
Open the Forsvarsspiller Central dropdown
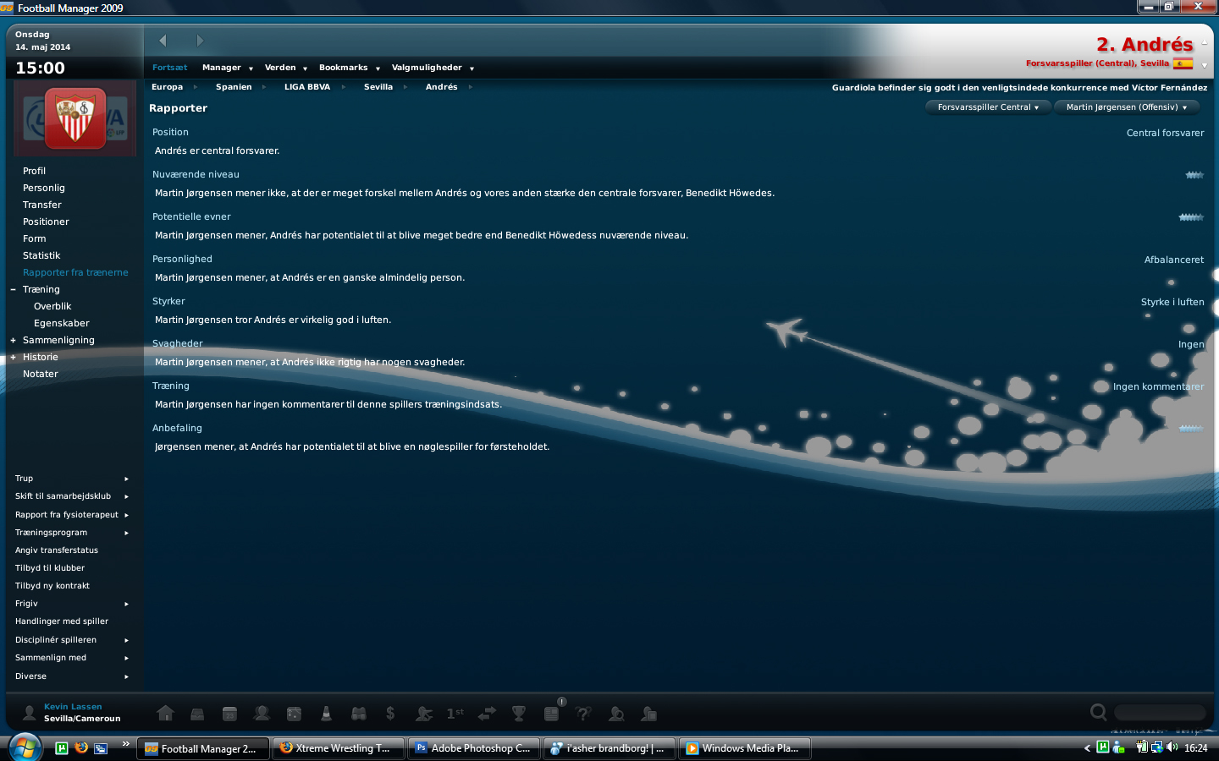point(988,107)
